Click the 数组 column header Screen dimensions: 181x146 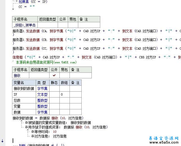point(64,83)
